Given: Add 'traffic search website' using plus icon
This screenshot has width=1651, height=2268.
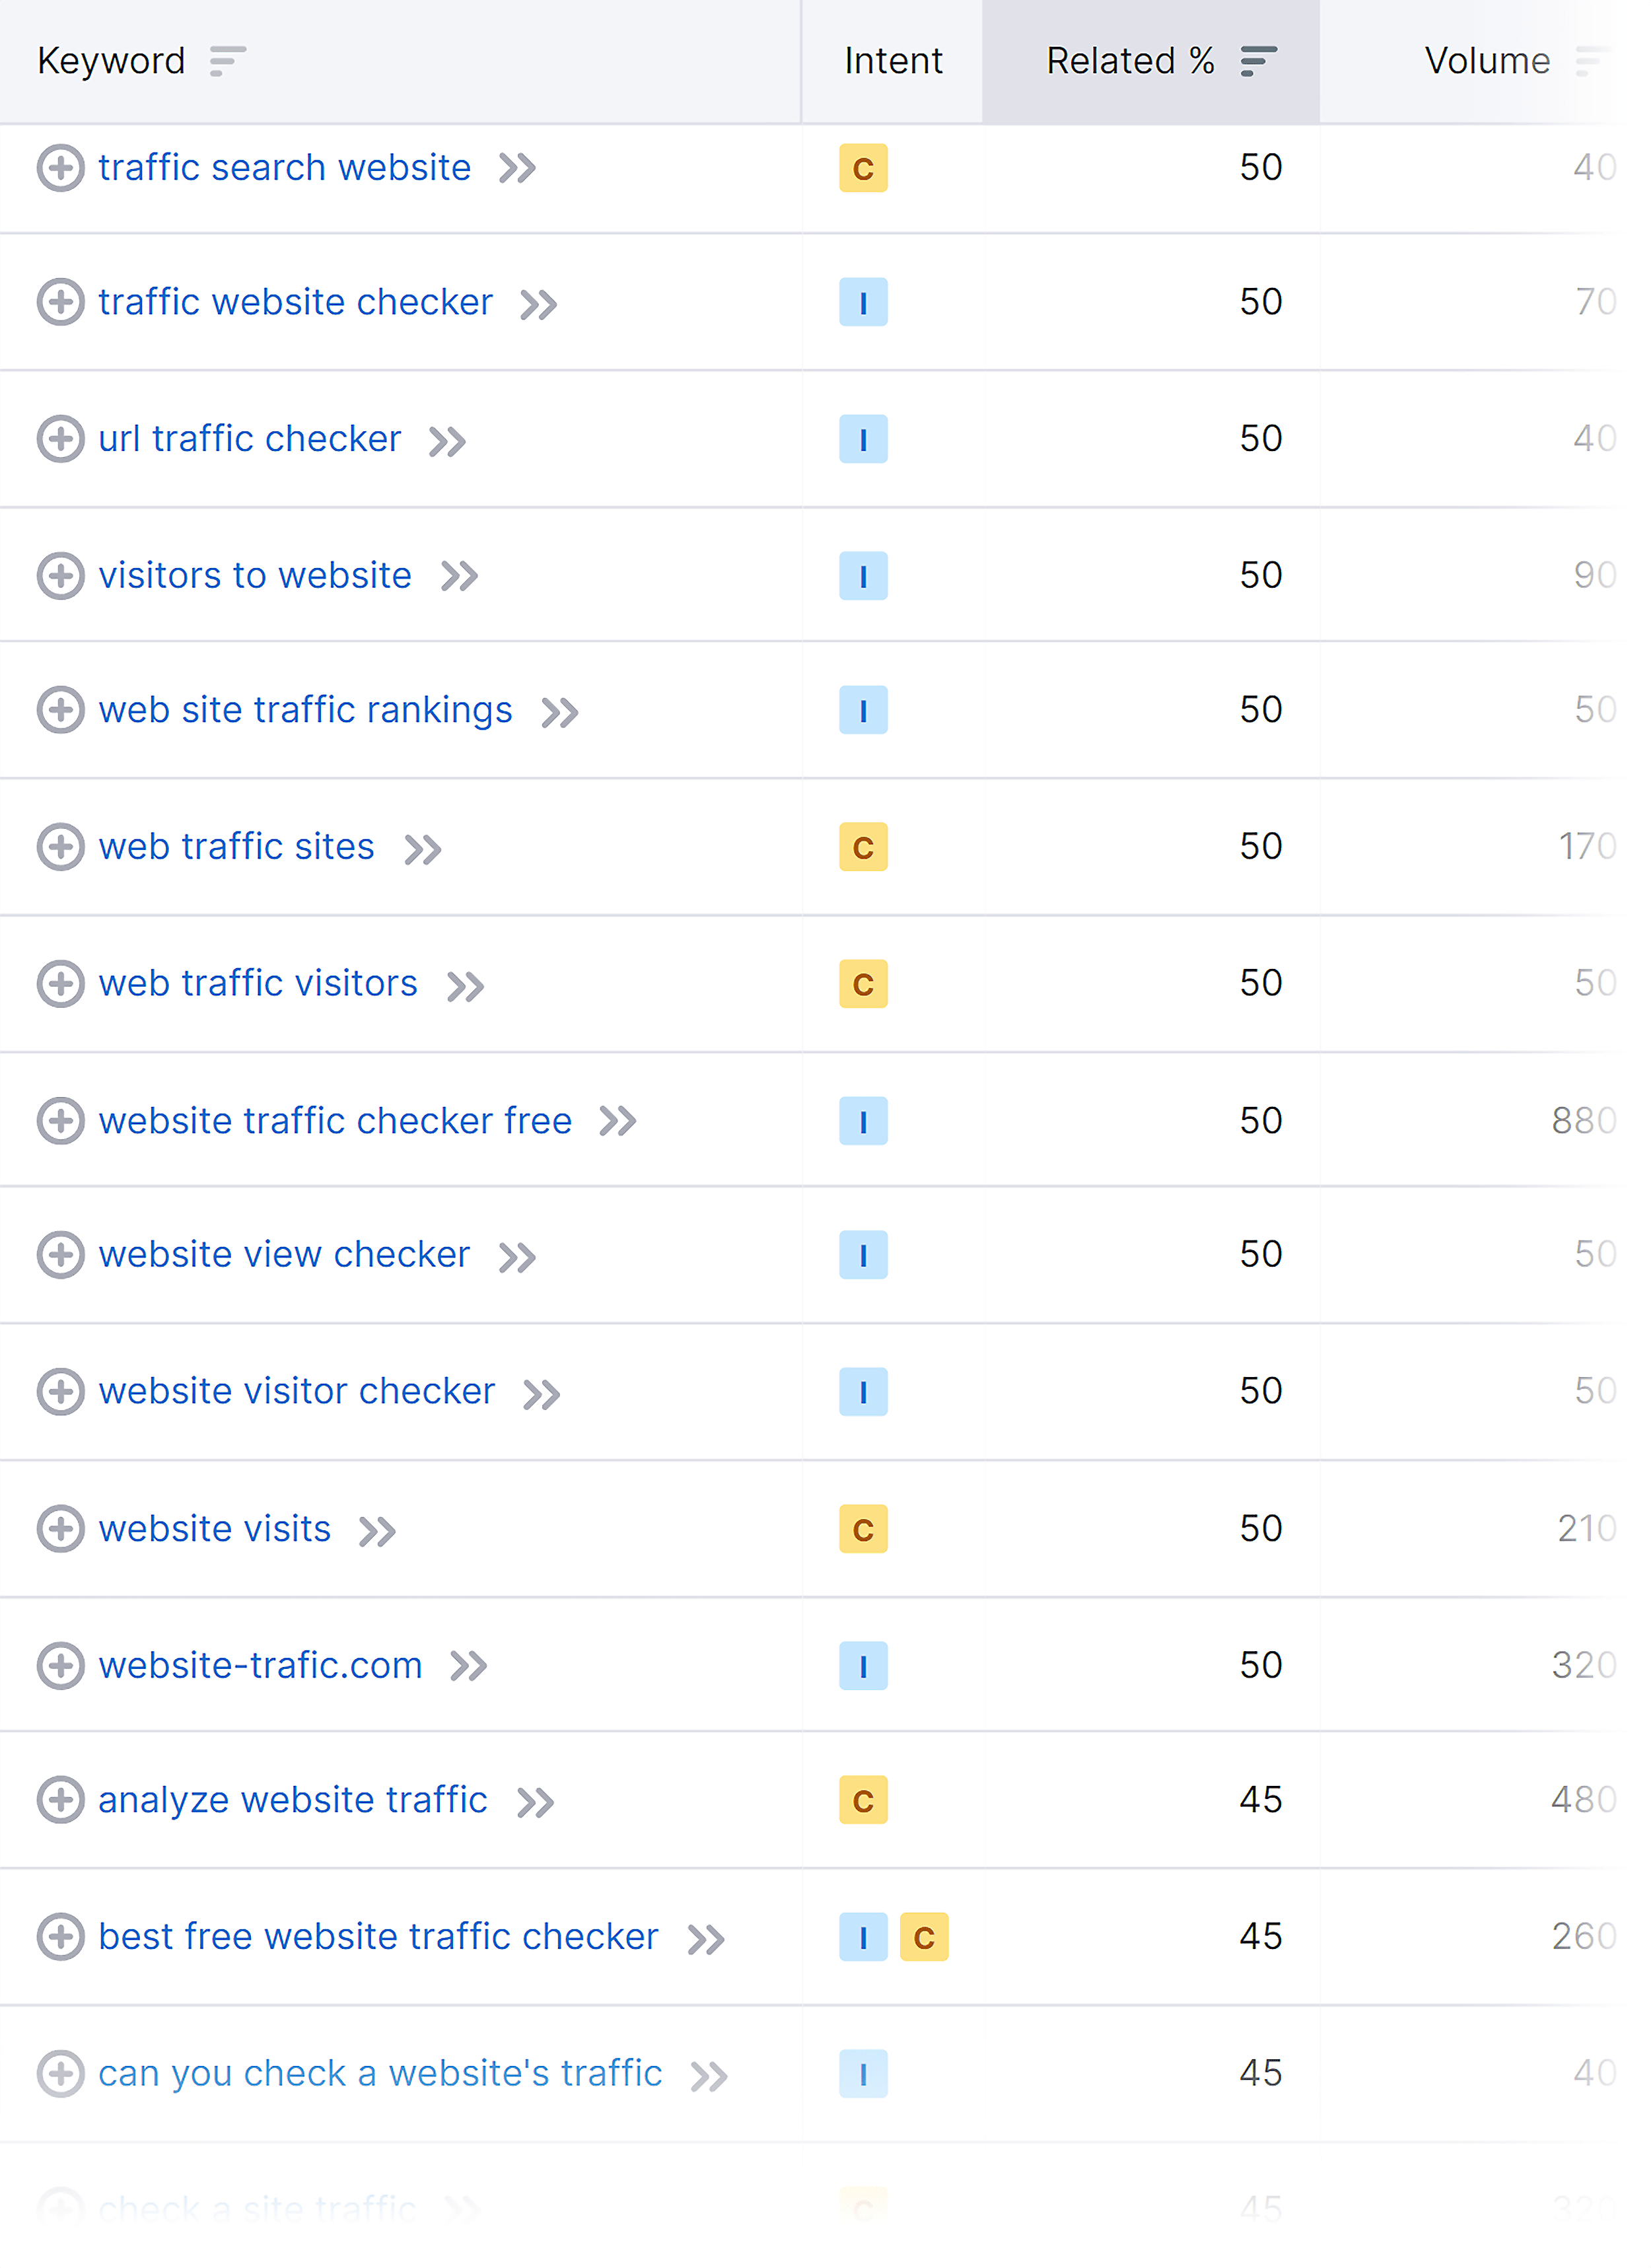Looking at the screenshot, I should [x=60, y=168].
